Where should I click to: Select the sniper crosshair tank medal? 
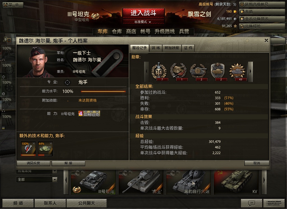(x=198, y=71)
